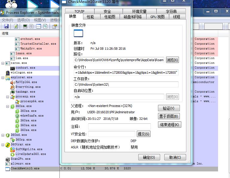Open the 视图(V) menu

(x=40, y=20)
